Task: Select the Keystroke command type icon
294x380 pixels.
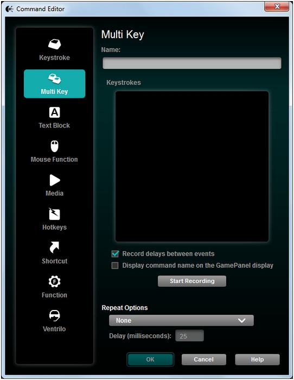Action: pyautogui.click(x=54, y=44)
